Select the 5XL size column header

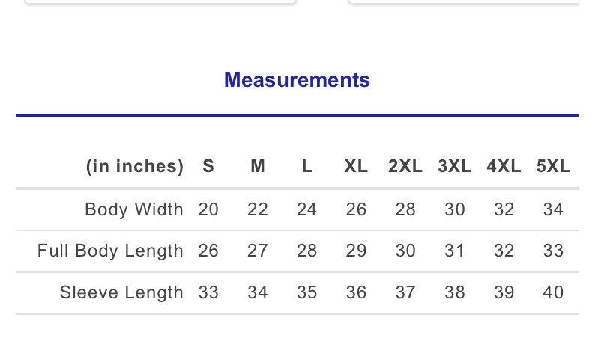(553, 167)
